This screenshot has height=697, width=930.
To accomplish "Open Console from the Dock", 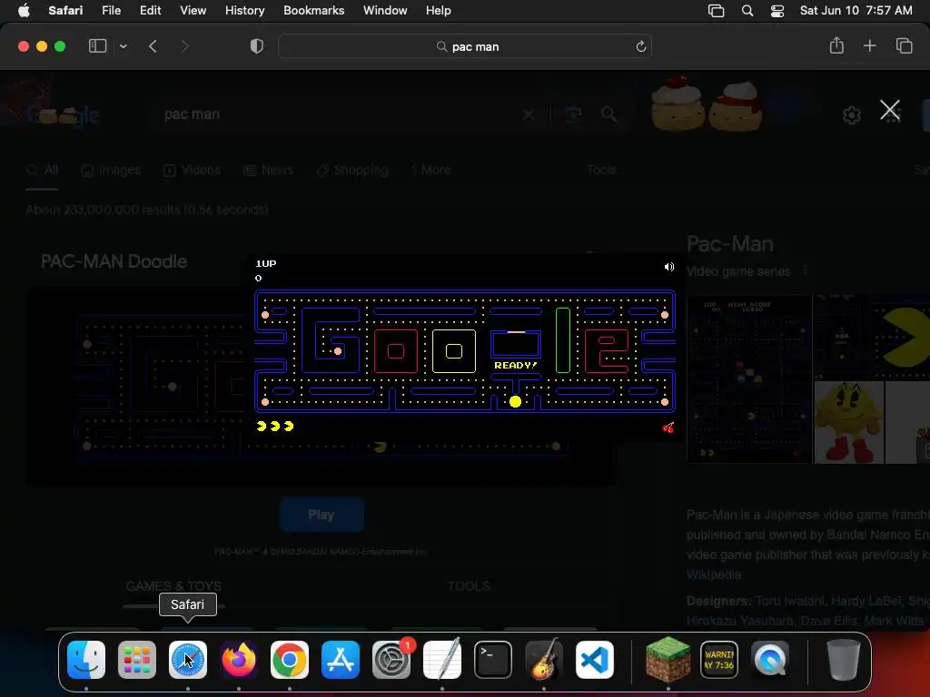I will coord(719,659).
